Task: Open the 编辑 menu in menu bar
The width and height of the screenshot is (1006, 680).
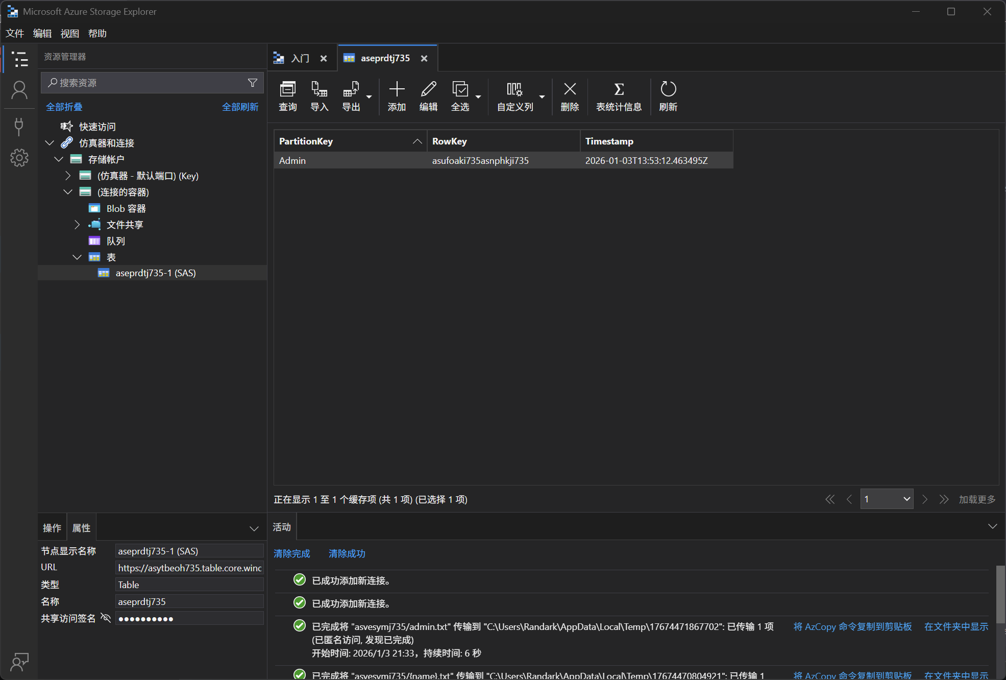Action: [x=42, y=33]
